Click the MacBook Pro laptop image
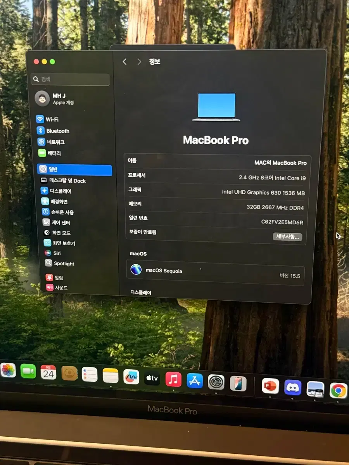The width and height of the screenshot is (349, 465). pyautogui.click(x=216, y=107)
